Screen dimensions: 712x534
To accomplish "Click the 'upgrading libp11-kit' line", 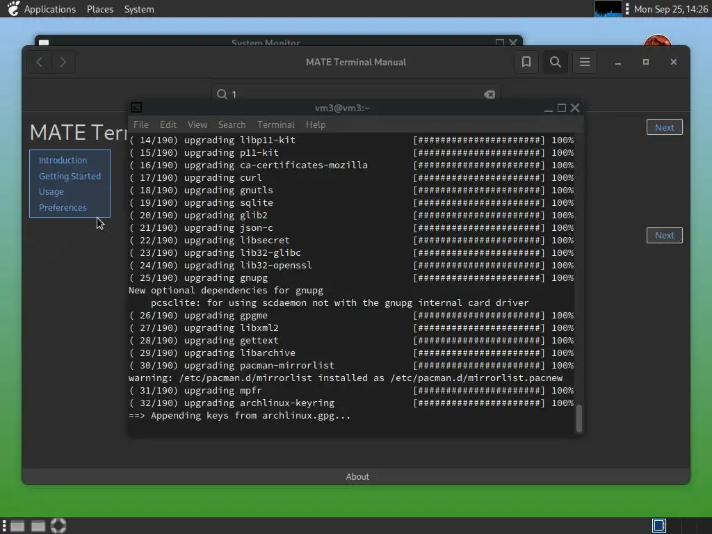I will 351,140.
